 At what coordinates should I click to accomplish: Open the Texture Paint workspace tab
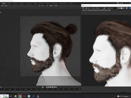(x=28, y=4)
